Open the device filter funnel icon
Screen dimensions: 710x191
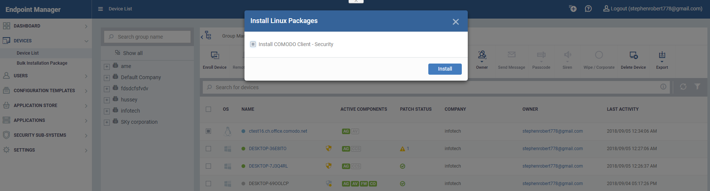(x=697, y=86)
